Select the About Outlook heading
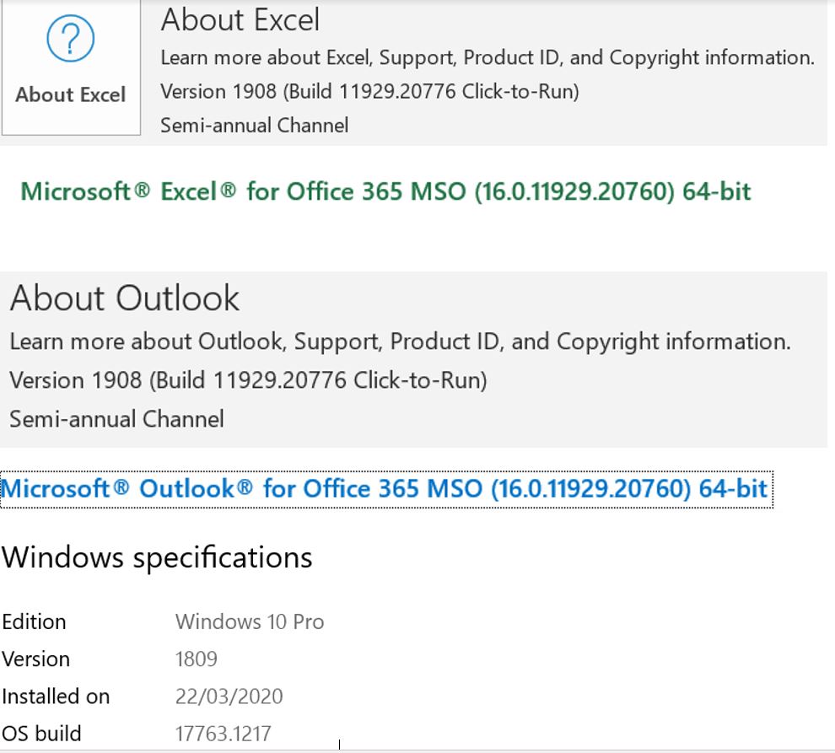 pos(125,298)
